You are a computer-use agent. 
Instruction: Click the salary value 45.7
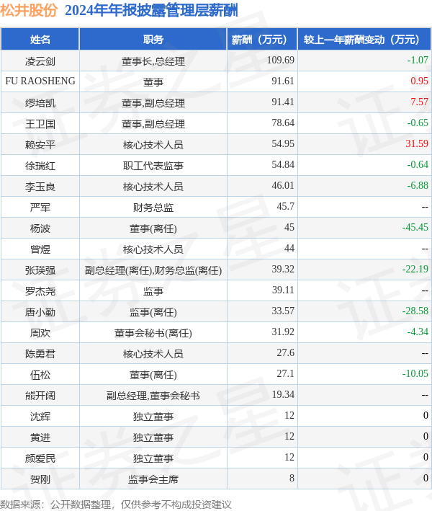pos(286,206)
